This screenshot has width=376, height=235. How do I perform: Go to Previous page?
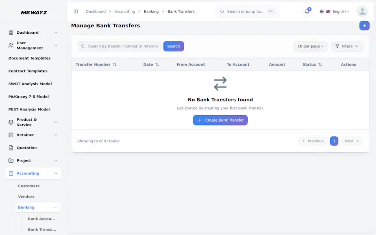tap(313, 141)
